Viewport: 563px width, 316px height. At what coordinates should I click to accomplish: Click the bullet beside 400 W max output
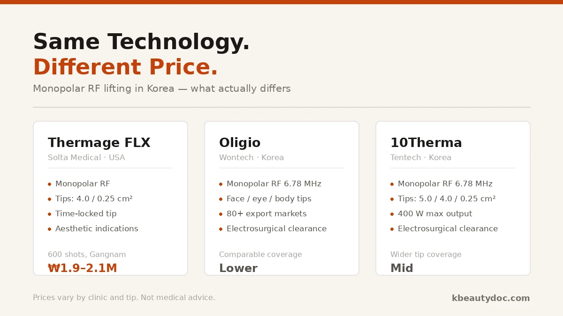pos(392,214)
